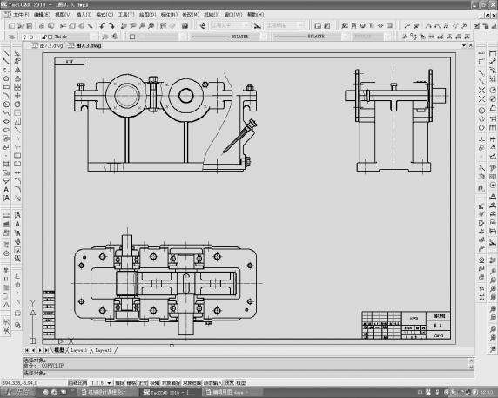Toggle 线宽 lineweight display

229,383
